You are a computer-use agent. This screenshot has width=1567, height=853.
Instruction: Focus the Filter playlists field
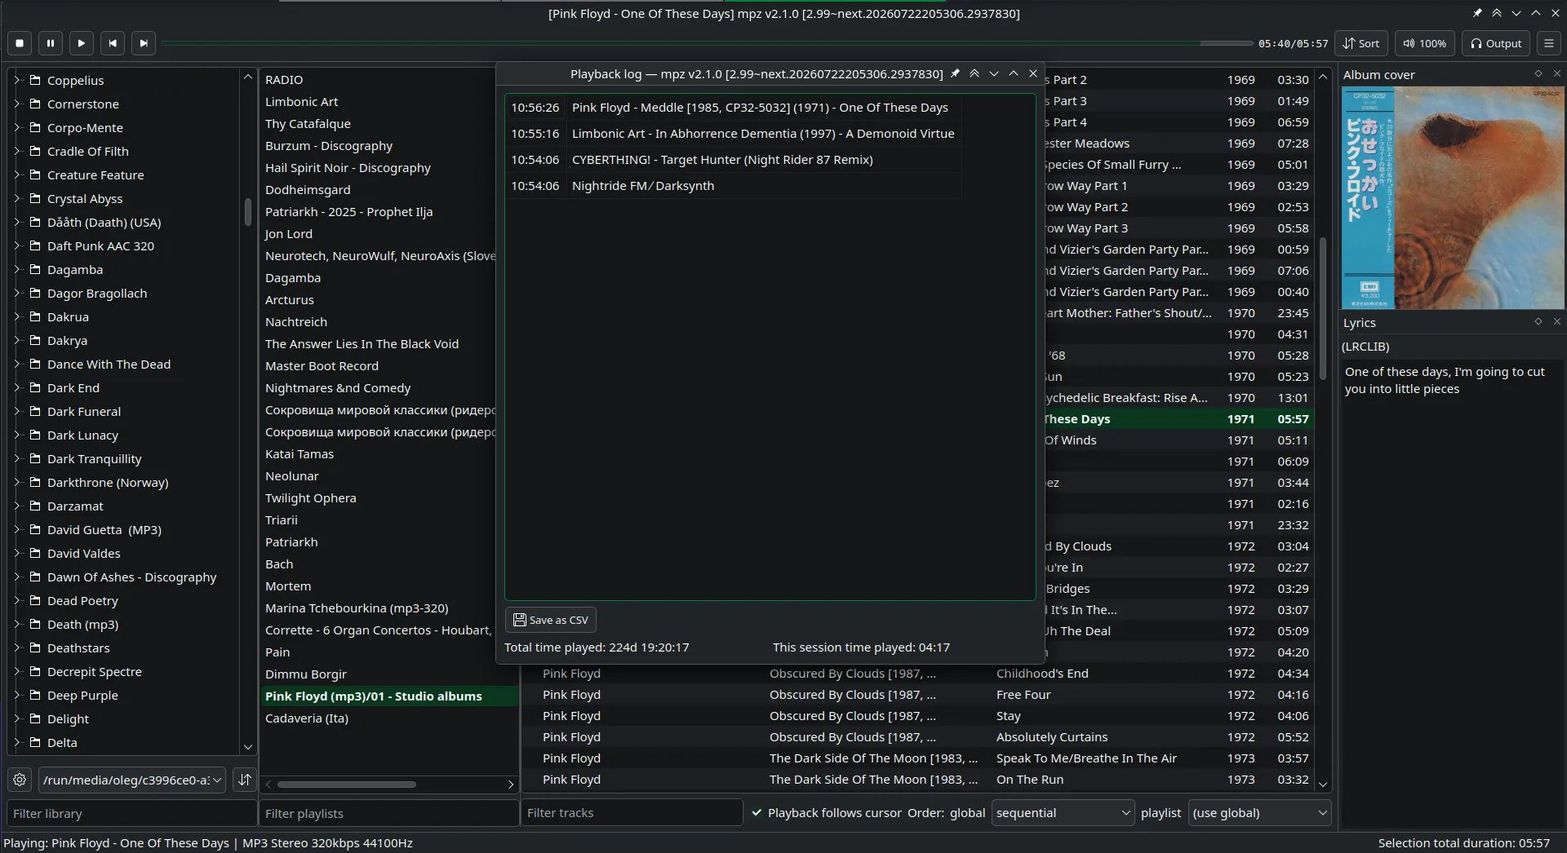[x=389, y=813]
